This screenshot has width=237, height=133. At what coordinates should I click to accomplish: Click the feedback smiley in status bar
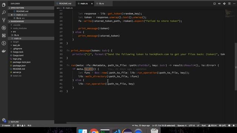229,126
